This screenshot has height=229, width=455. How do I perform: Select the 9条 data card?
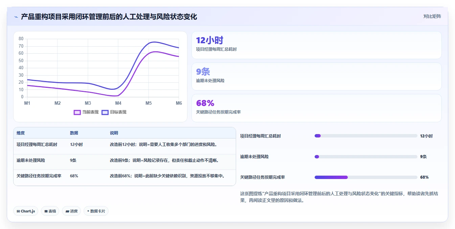click(317, 77)
